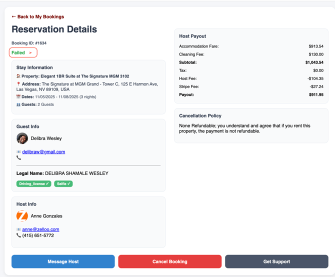
Task: Open Delibra Wesley's profile photo
Action: tap(22, 138)
